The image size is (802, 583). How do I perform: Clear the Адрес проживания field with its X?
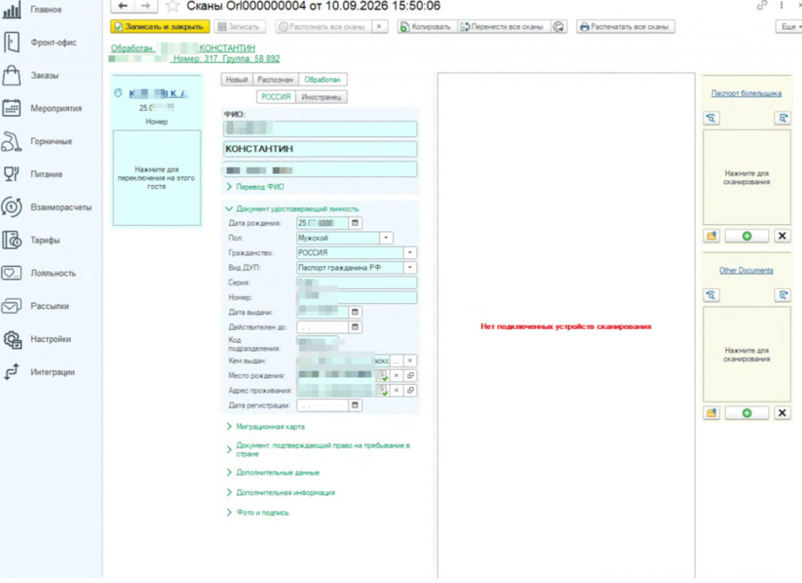tap(396, 390)
